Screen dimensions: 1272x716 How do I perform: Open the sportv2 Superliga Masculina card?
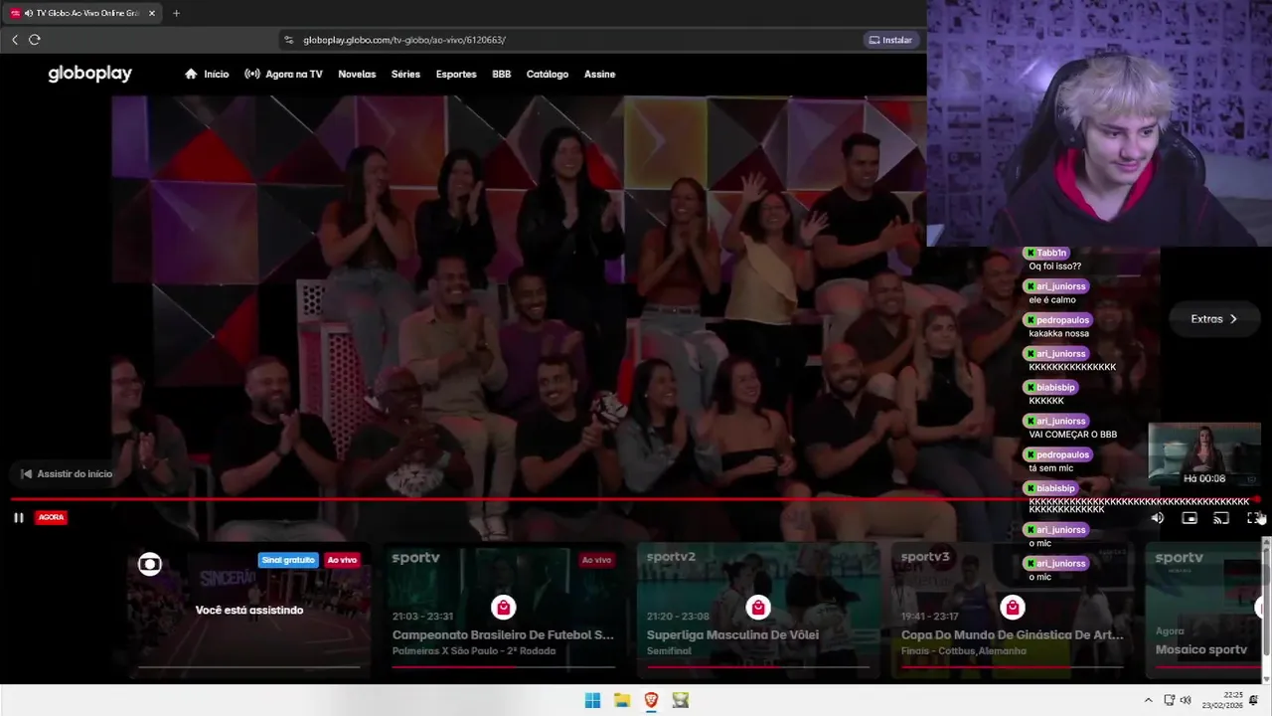pos(757,609)
